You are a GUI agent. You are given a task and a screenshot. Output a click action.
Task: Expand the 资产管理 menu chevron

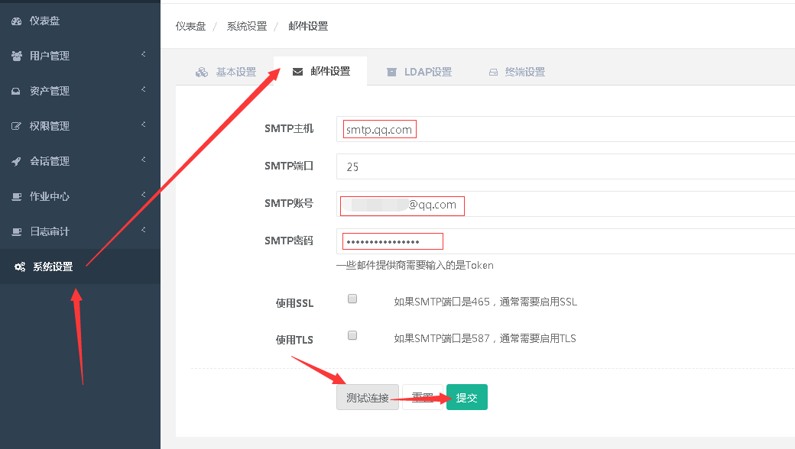143,90
